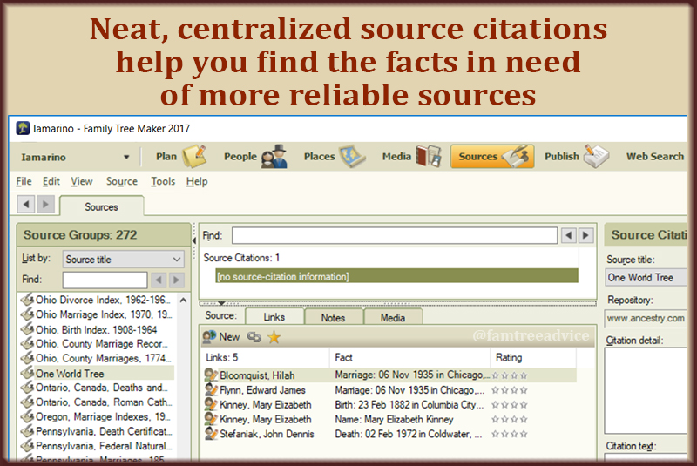Select Pennsylvania, Federal Naturalization source
The width and height of the screenshot is (697, 466).
(x=96, y=446)
